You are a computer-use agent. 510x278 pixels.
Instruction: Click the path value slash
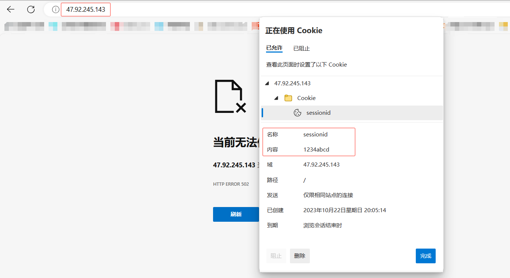tap(305, 180)
